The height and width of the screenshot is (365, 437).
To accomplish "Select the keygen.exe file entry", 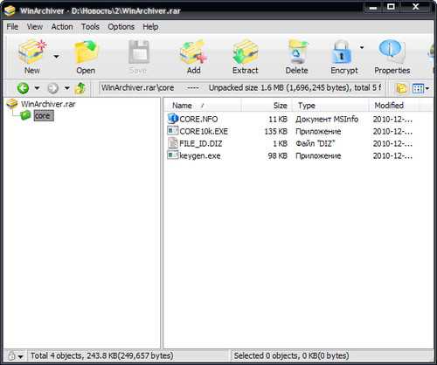I will tap(200, 155).
